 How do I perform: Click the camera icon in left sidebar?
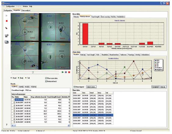(x=7, y=42)
